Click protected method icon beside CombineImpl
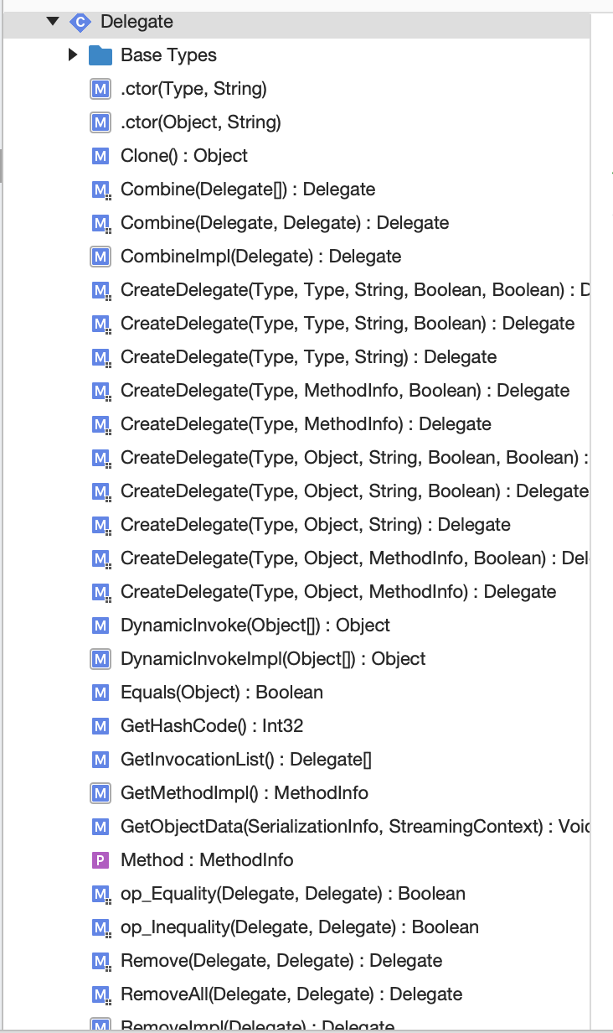 100,257
